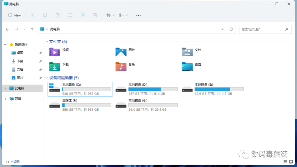Viewport: 297px width, 167px height.
Task: Select drive 本地磁盘 (C:)
Action: pos(80,89)
